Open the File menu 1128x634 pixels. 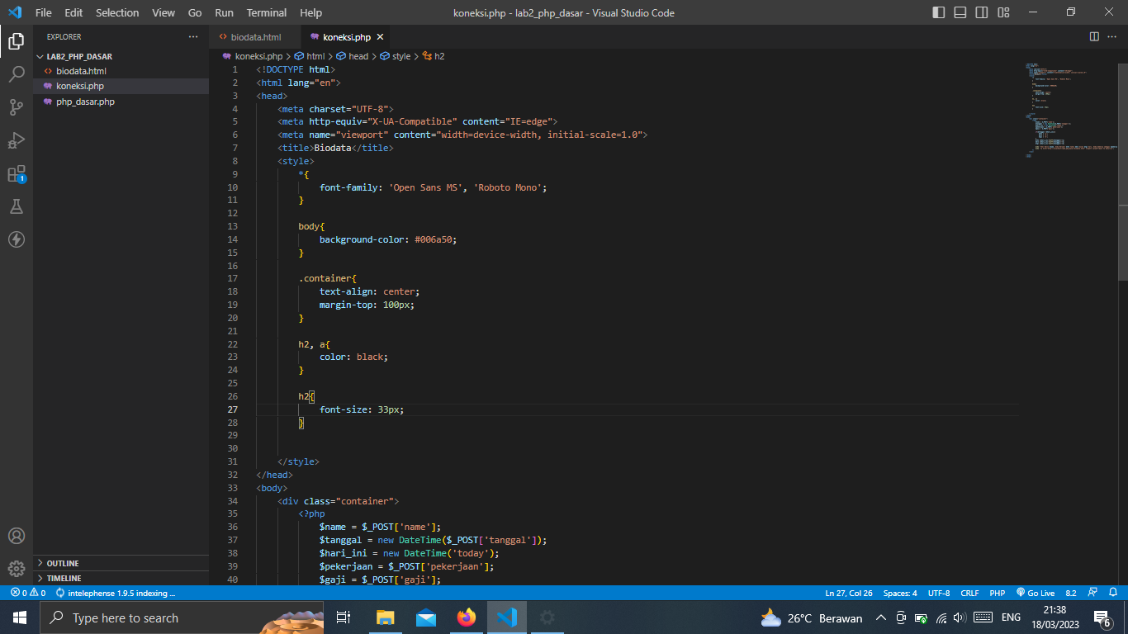[44, 12]
